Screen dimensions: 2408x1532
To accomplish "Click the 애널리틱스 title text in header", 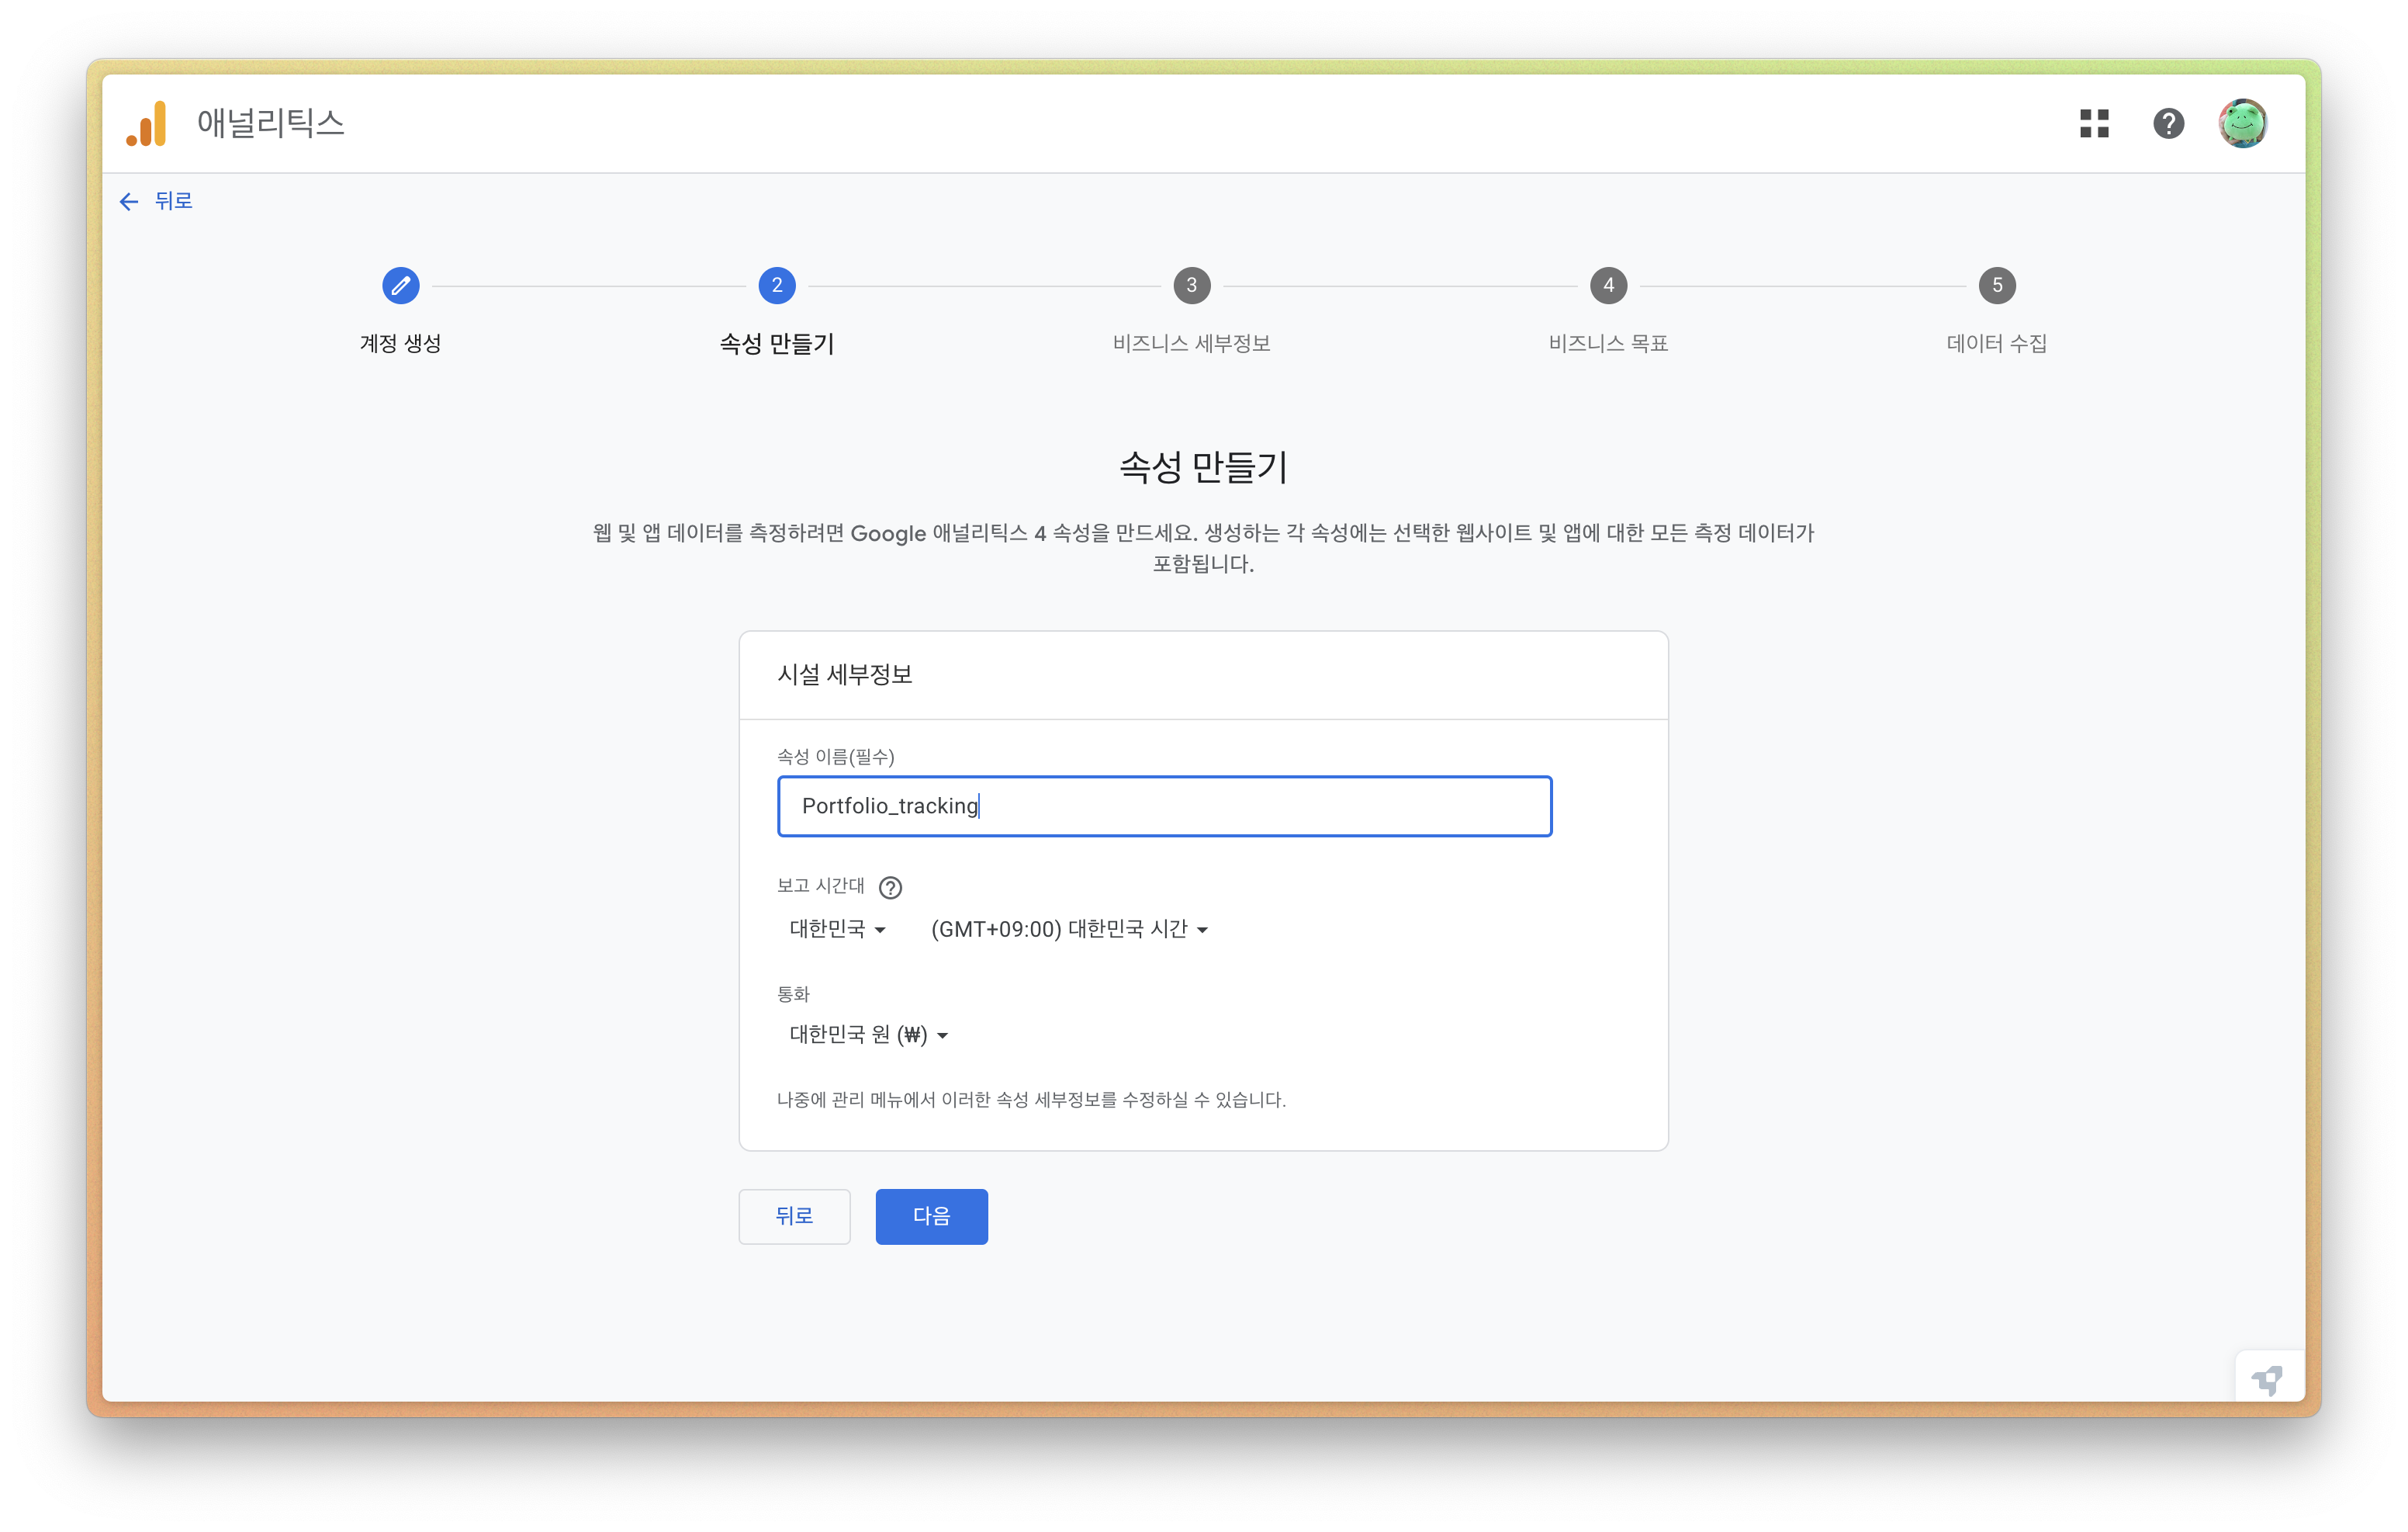I will (x=270, y=123).
